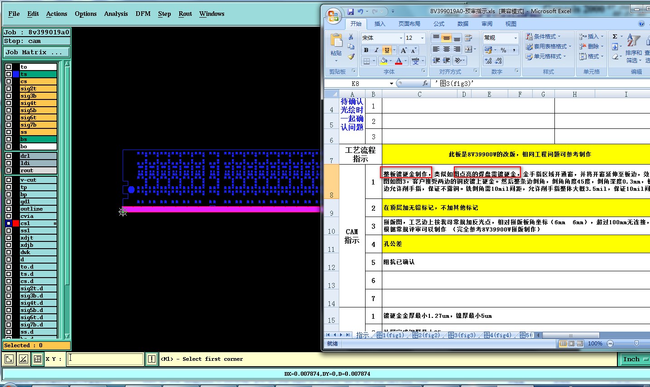Screen dimensions: 650x387
Task: Click the Decrease Font Size icon
Action: (413, 50)
